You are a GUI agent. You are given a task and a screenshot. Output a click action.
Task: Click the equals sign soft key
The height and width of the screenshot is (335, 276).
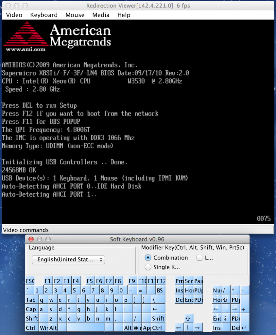click(x=142, y=290)
